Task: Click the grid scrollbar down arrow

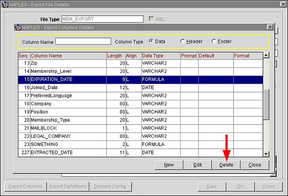Action: tap(266, 154)
